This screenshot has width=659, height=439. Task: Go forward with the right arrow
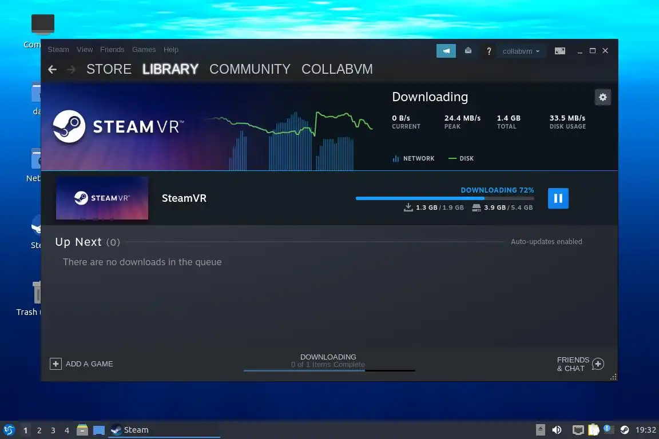tap(71, 69)
